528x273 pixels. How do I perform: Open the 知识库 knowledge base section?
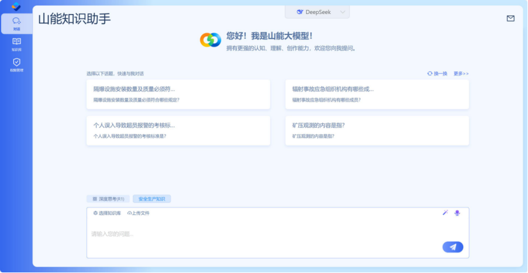pyautogui.click(x=16, y=44)
